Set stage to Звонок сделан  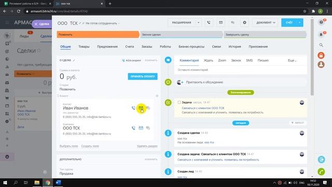click(181, 35)
